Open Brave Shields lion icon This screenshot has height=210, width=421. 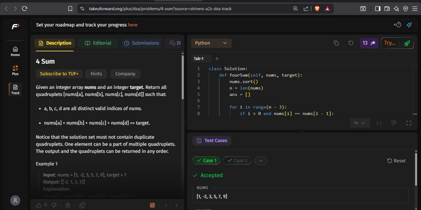[x=317, y=9]
